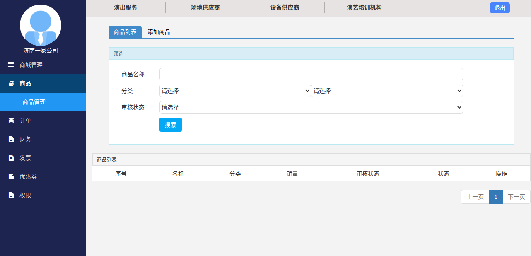Click the 权限 document icon in sidebar
The width and height of the screenshot is (531, 256).
coord(11,195)
